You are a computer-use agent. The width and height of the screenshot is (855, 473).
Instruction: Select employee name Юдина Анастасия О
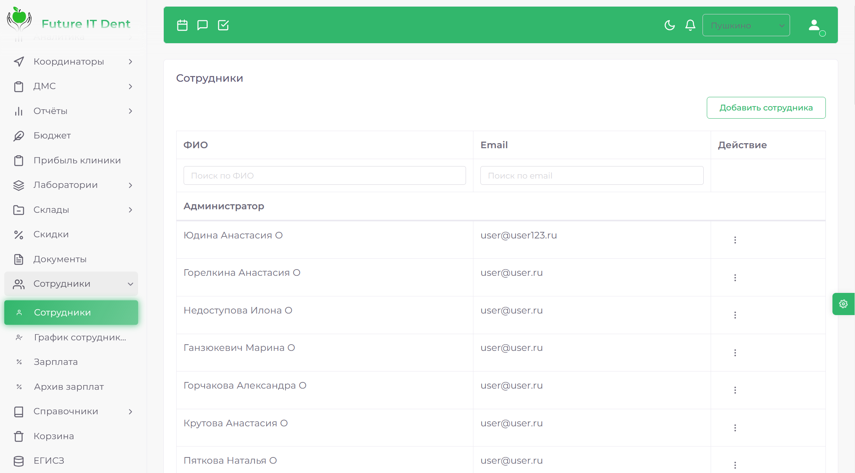coord(233,235)
